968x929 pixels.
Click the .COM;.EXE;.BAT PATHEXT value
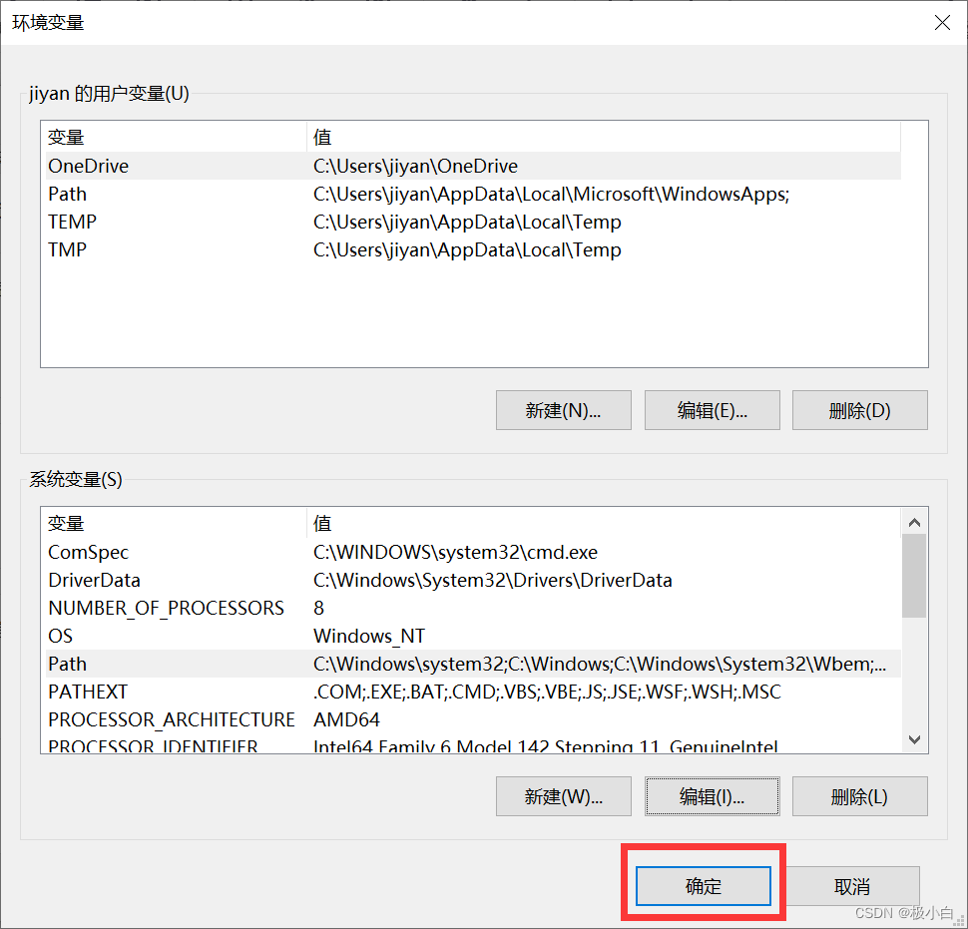point(547,692)
